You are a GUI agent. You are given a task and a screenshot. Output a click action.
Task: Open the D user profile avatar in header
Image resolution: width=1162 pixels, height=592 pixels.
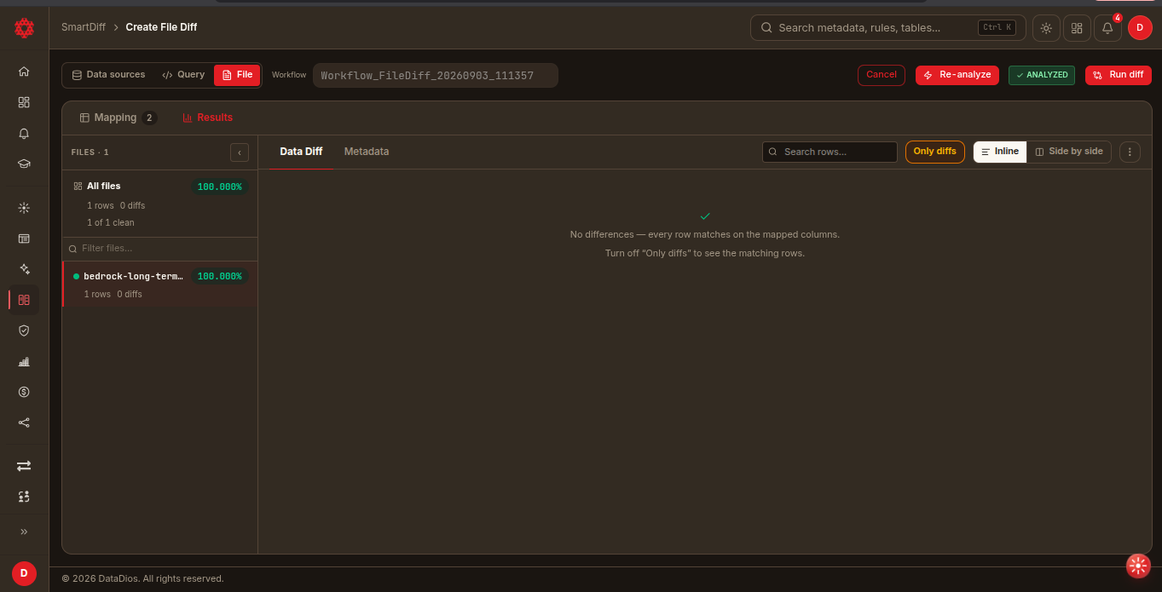1140,28
